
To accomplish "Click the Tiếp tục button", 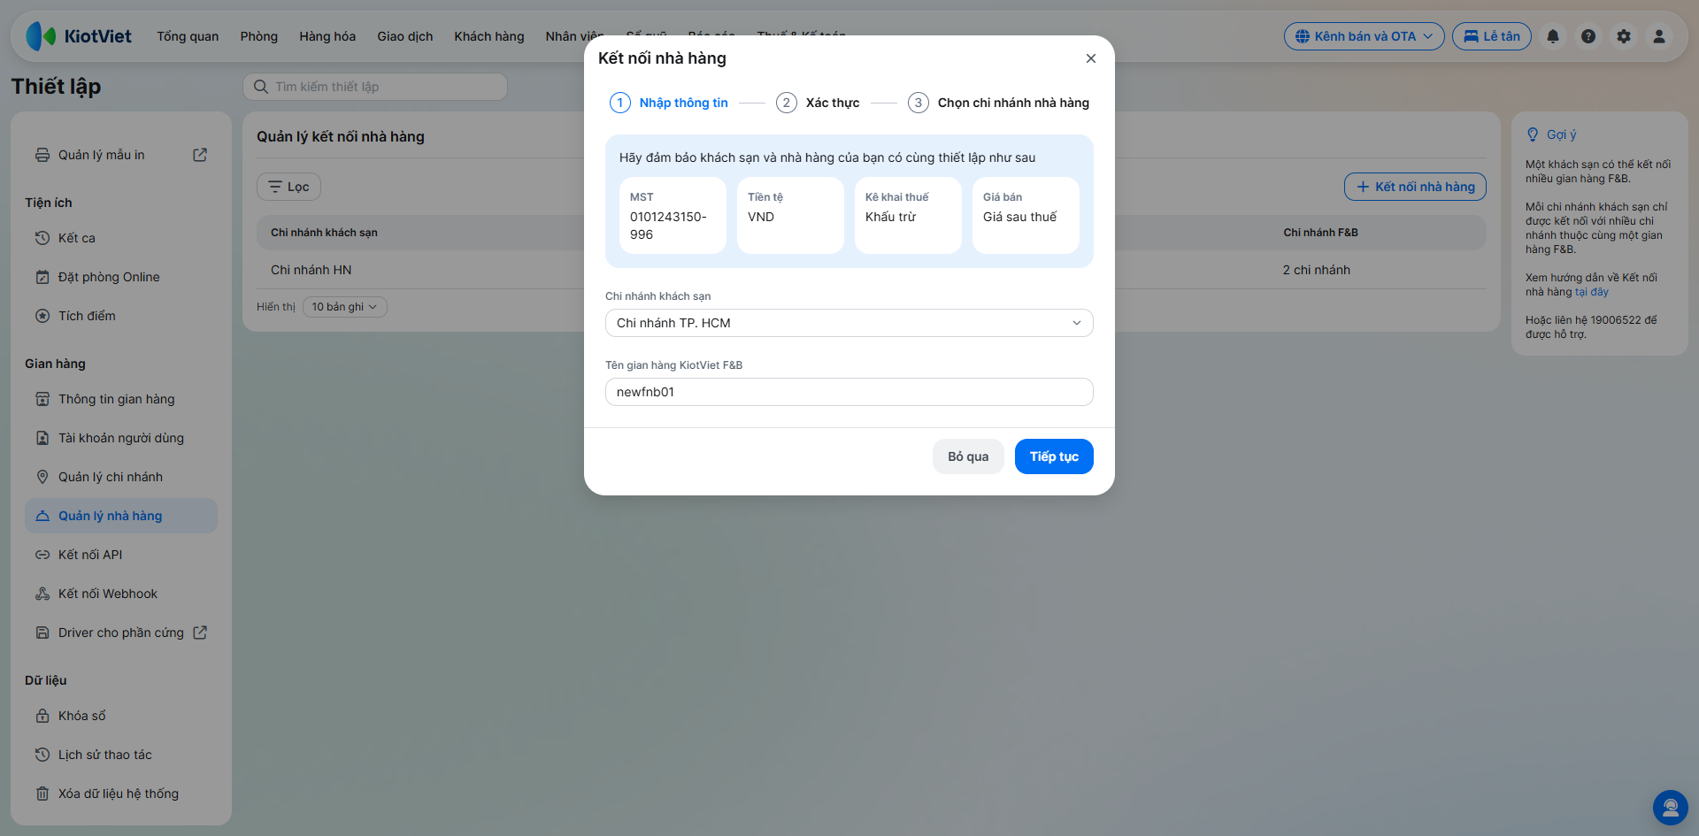I will [1054, 456].
